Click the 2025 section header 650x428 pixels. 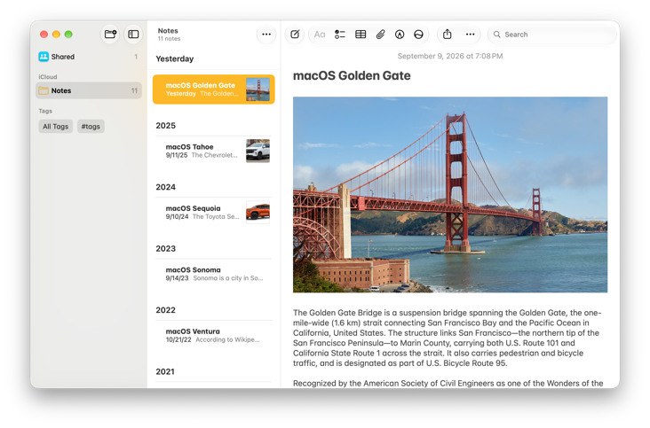click(x=166, y=126)
